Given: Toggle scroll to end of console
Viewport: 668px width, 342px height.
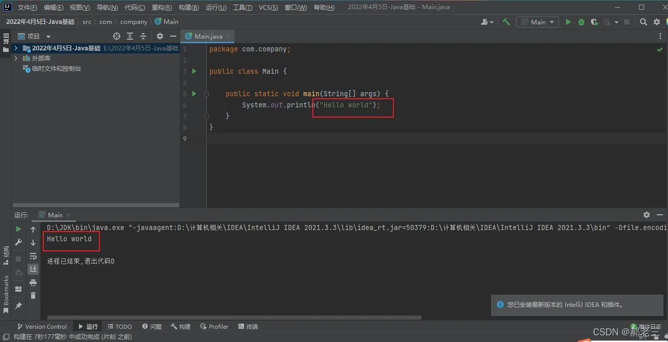Looking at the screenshot, I should pyautogui.click(x=33, y=269).
